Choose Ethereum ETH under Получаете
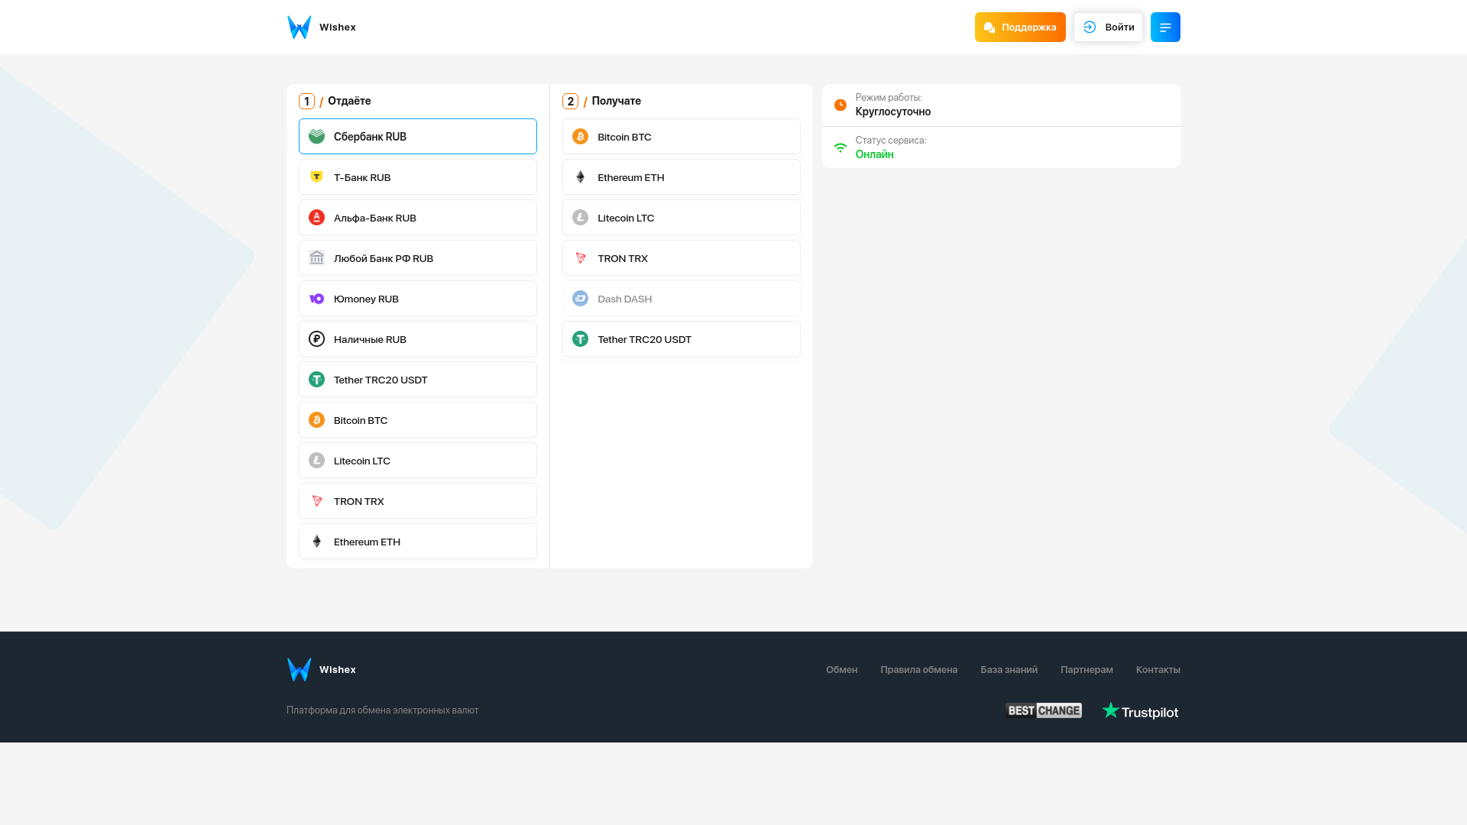Image resolution: width=1467 pixels, height=825 pixels. pyautogui.click(x=682, y=177)
